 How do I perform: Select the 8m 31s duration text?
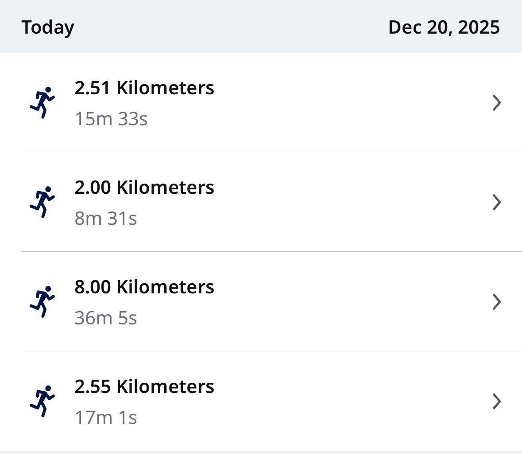click(106, 218)
